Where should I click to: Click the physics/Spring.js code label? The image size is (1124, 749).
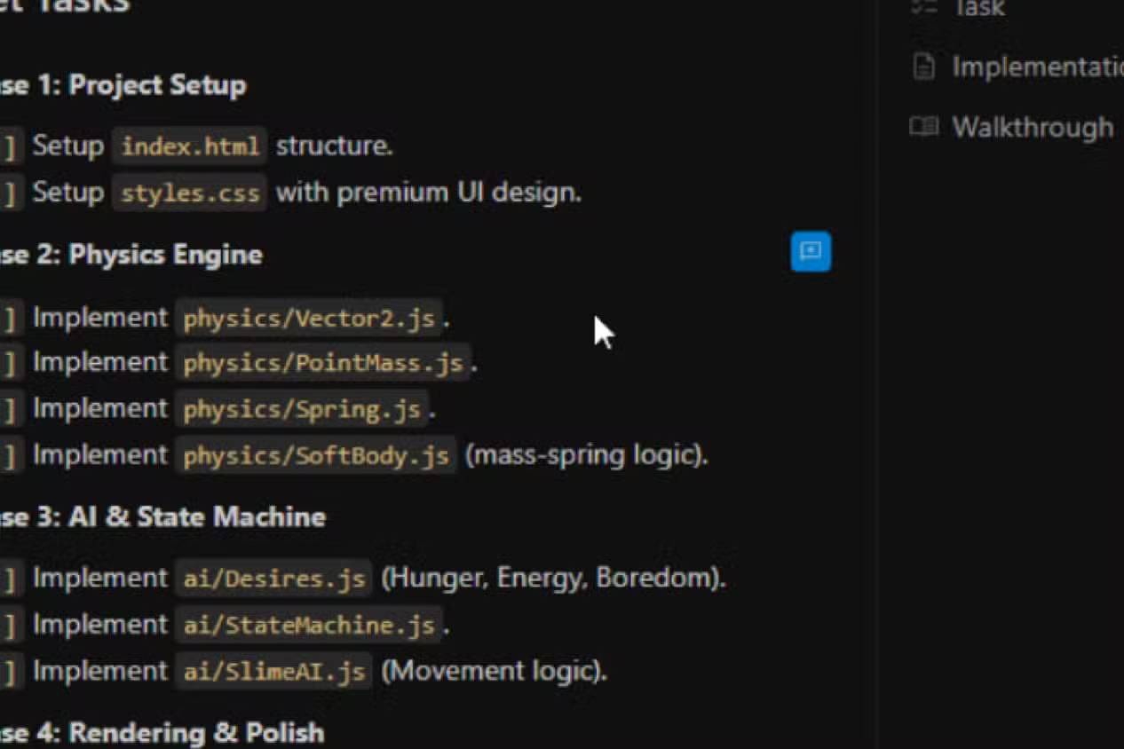(x=302, y=409)
